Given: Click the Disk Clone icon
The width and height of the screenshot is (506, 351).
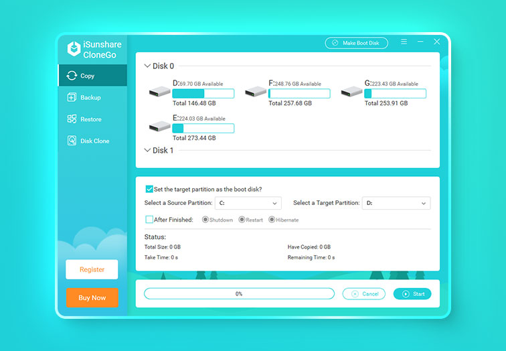Looking at the screenshot, I should pos(72,141).
